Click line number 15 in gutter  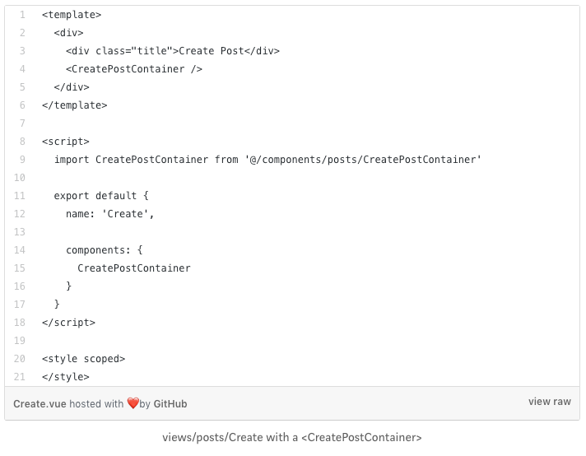pos(20,268)
